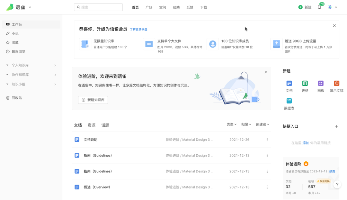Open the user avatar account menu
347x200 pixels.
tap(332, 7)
